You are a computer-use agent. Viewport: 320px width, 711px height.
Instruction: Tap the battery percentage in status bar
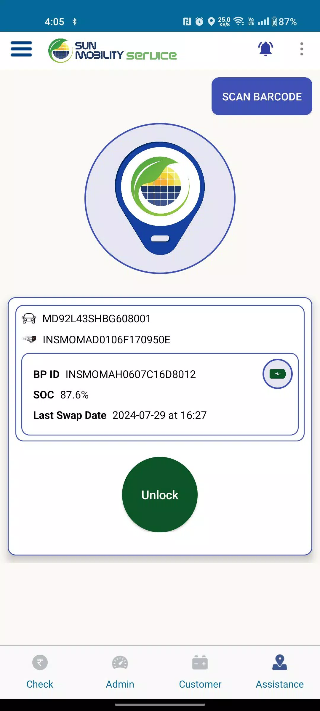click(x=288, y=22)
